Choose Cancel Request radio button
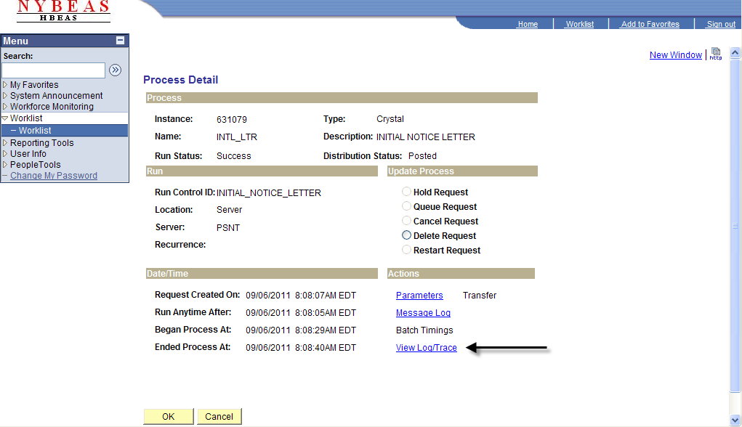Image resolution: width=742 pixels, height=427 pixels. [x=406, y=221]
